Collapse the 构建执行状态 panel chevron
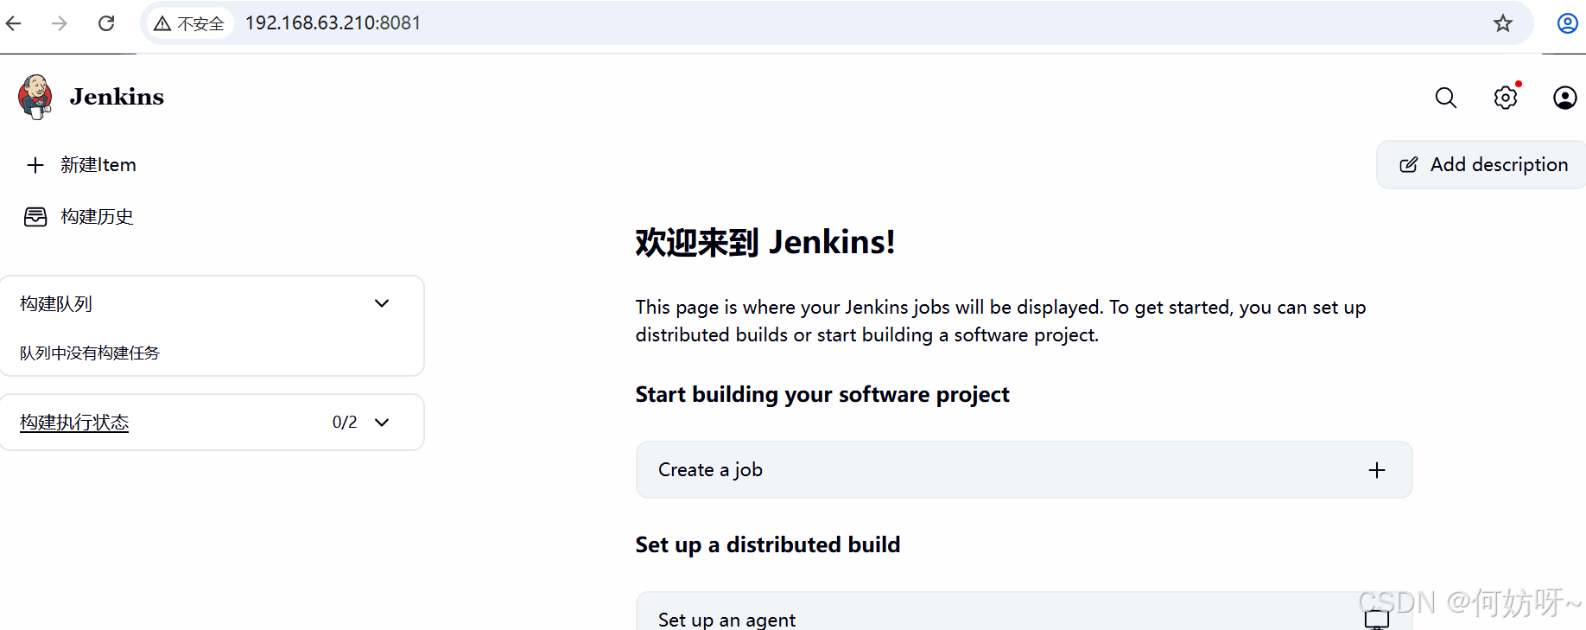Viewport: 1586px width, 630px height. click(382, 423)
